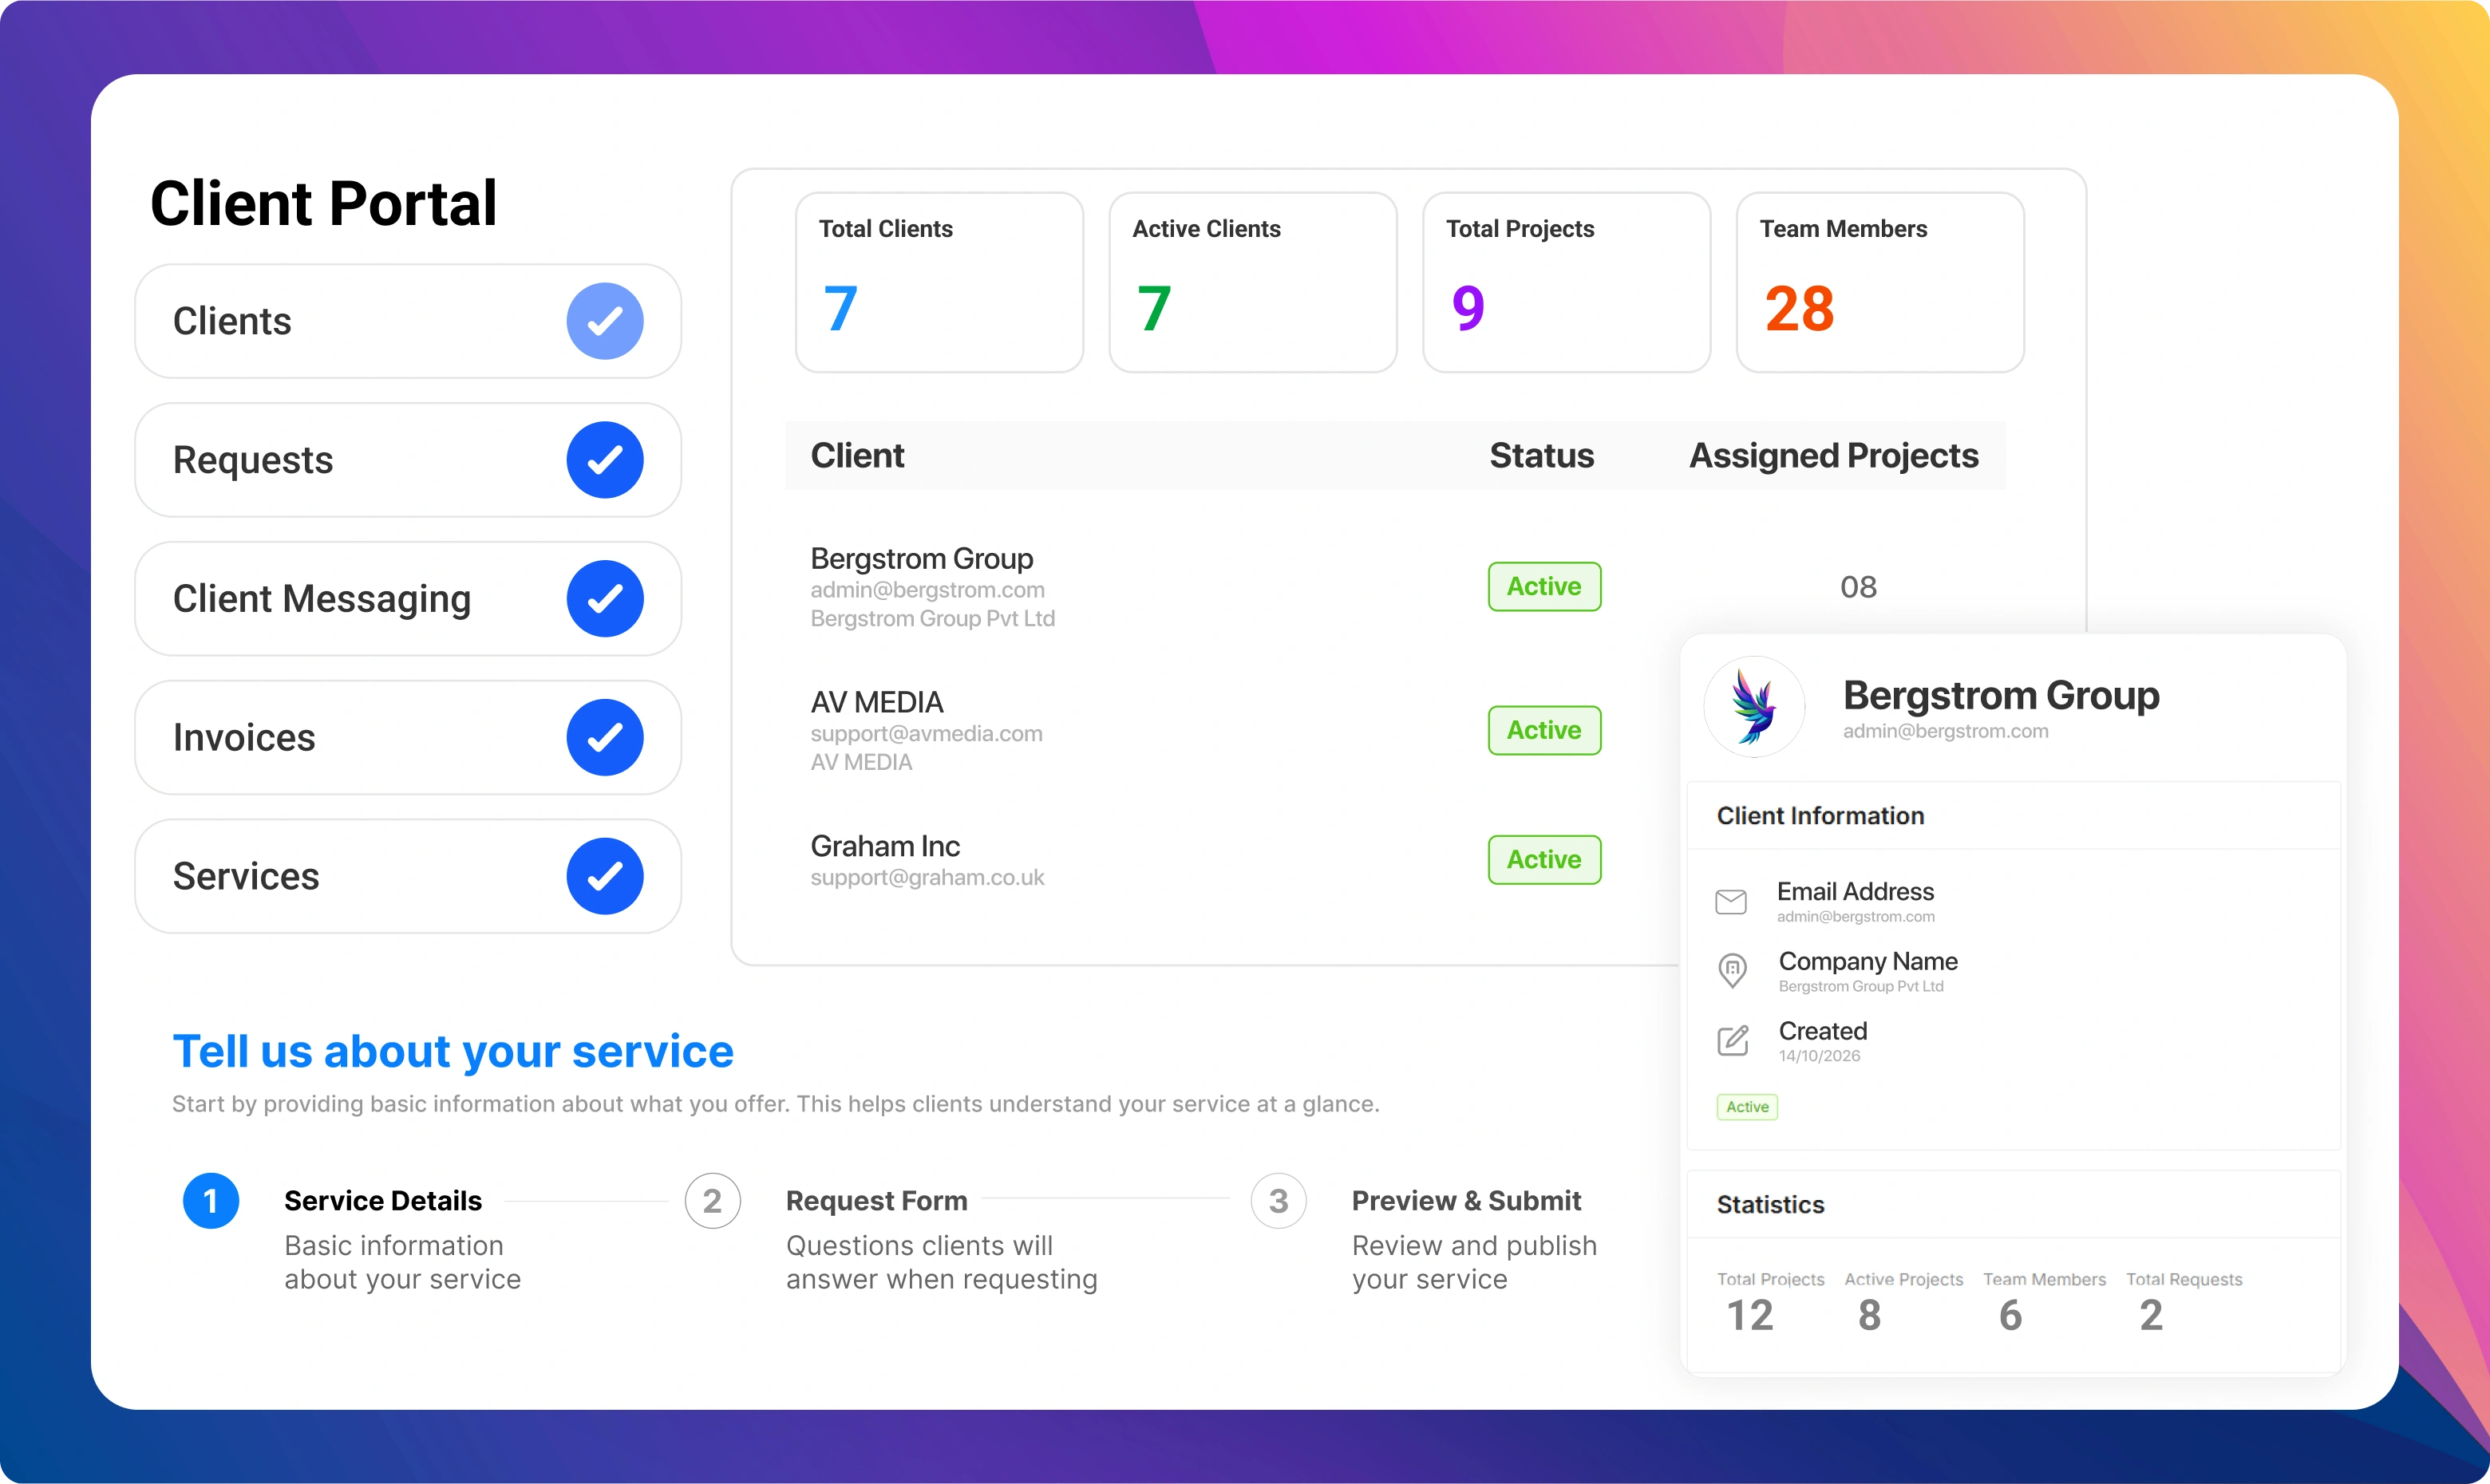Screen dimensions: 2490x1484
Task: Toggle the Invoices checkmark circle
Action: (605, 738)
